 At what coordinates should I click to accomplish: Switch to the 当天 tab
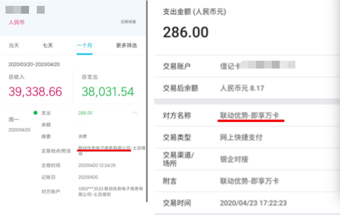point(14,45)
